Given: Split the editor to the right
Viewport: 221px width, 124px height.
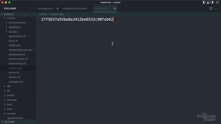Looking at the screenshot, I should [211, 8].
